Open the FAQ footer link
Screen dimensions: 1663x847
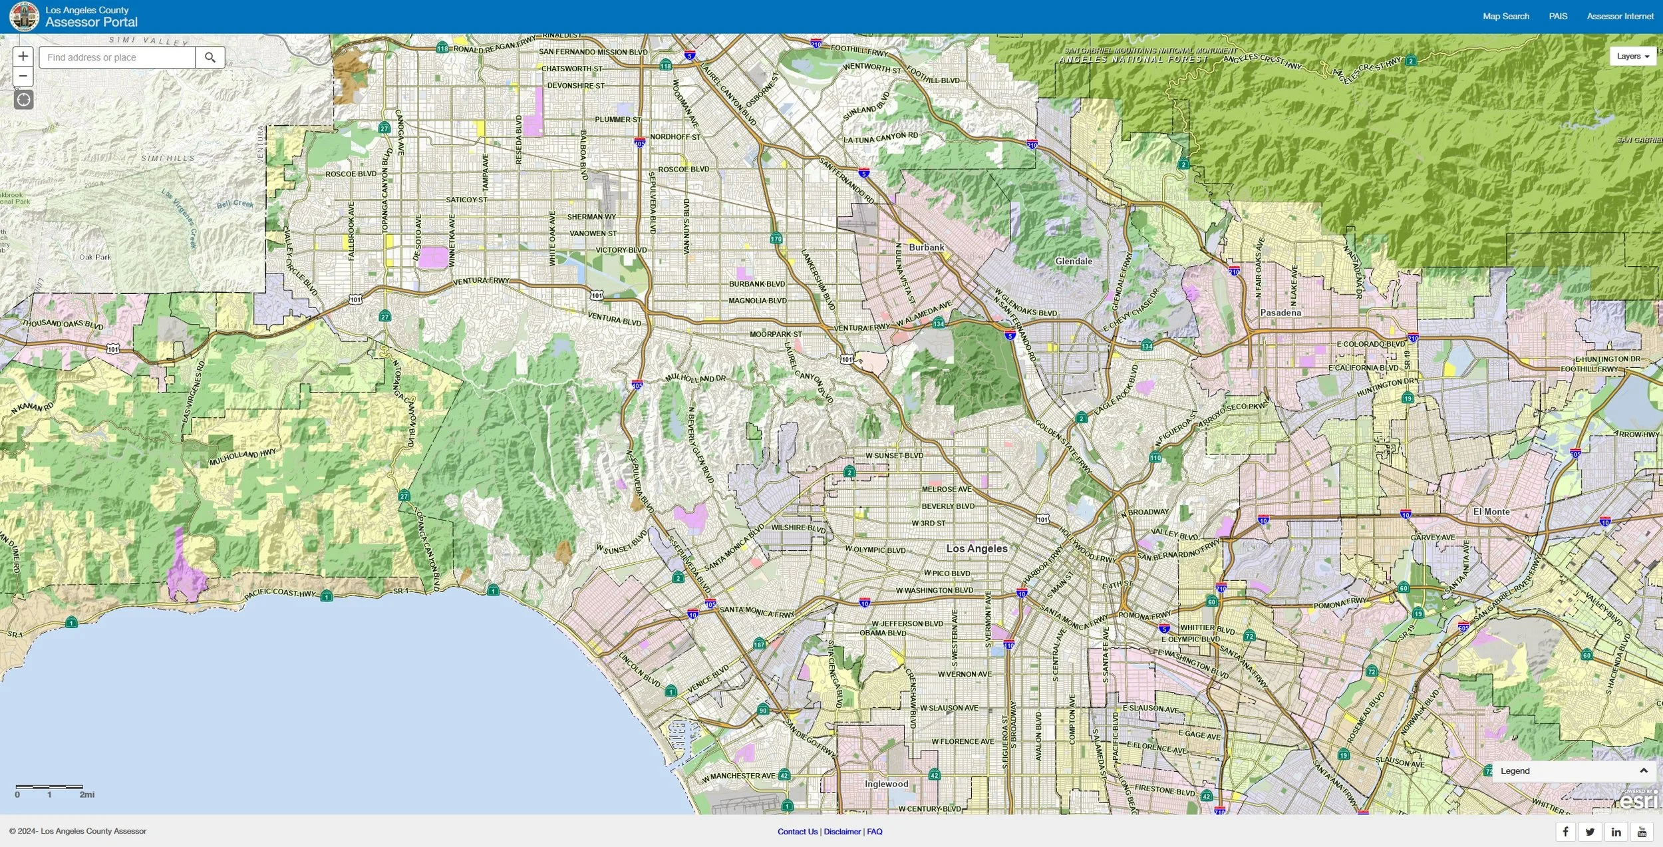pos(875,832)
